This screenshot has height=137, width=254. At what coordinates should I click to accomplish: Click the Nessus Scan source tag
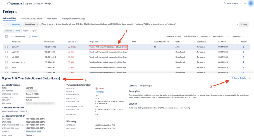tap(31, 131)
